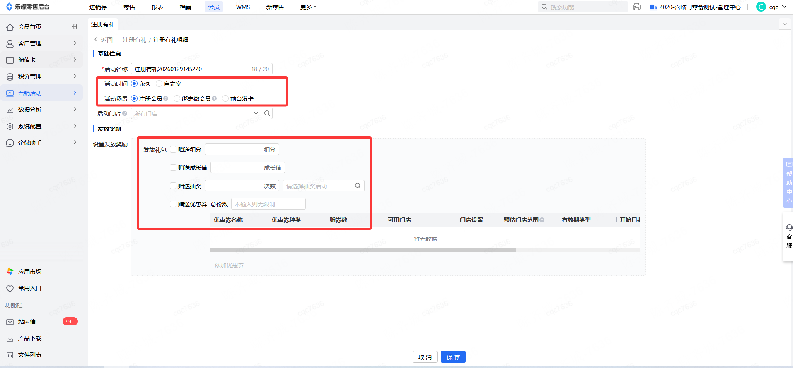Click the cqc user avatar

pos(761,7)
